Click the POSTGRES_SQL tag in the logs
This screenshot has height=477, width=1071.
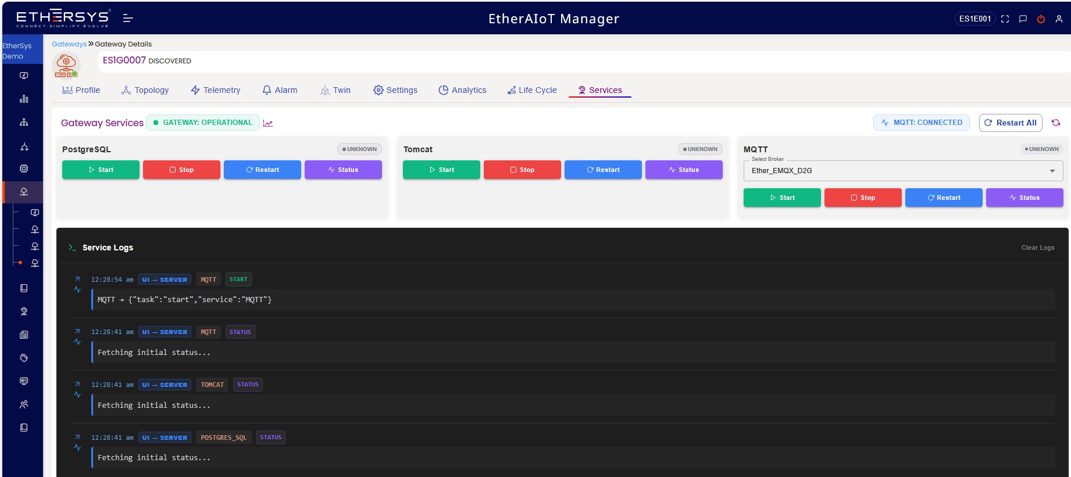[224, 437]
